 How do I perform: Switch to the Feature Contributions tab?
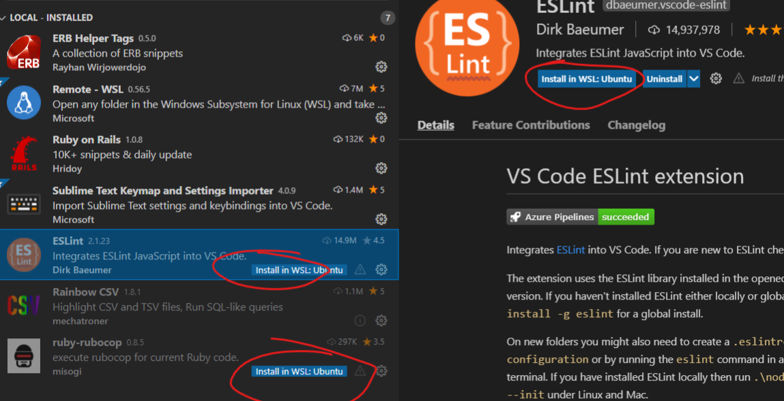[x=531, y=125]
